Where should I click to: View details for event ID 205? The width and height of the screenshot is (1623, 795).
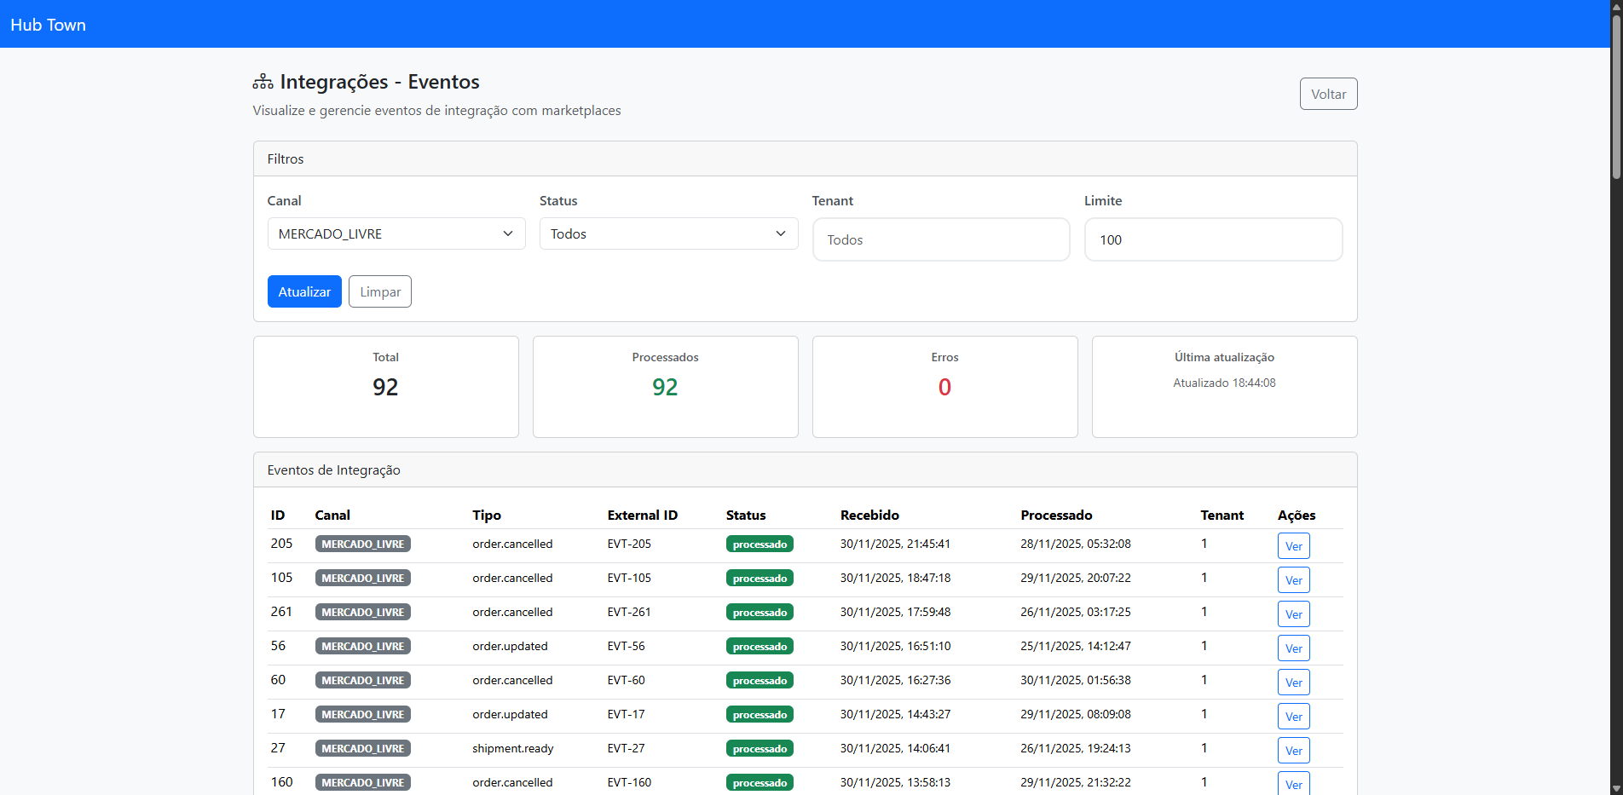coord(1292,546)
